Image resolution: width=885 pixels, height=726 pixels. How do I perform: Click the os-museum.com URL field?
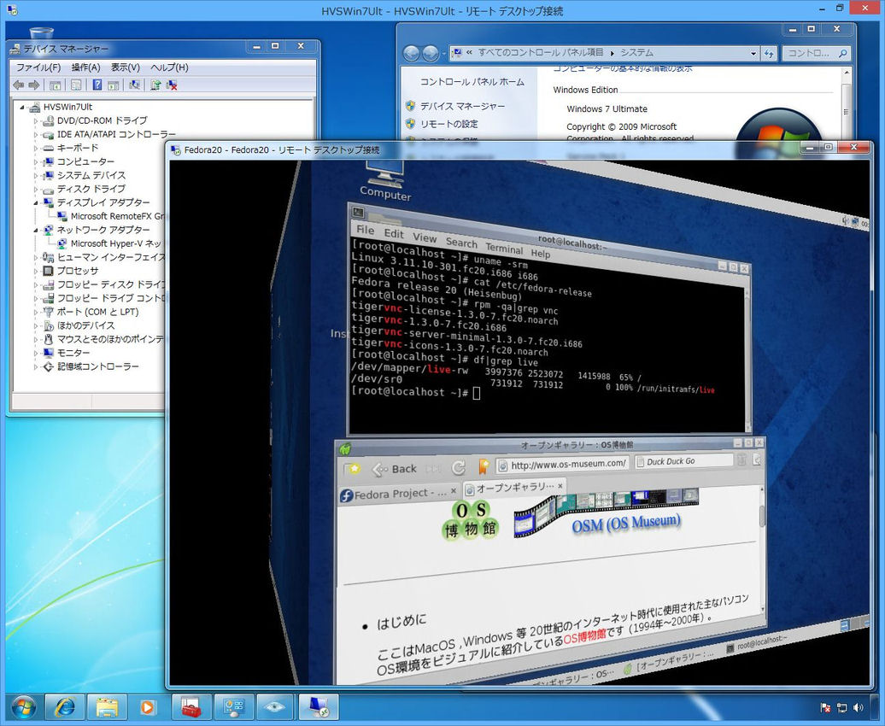coord(563,464)
